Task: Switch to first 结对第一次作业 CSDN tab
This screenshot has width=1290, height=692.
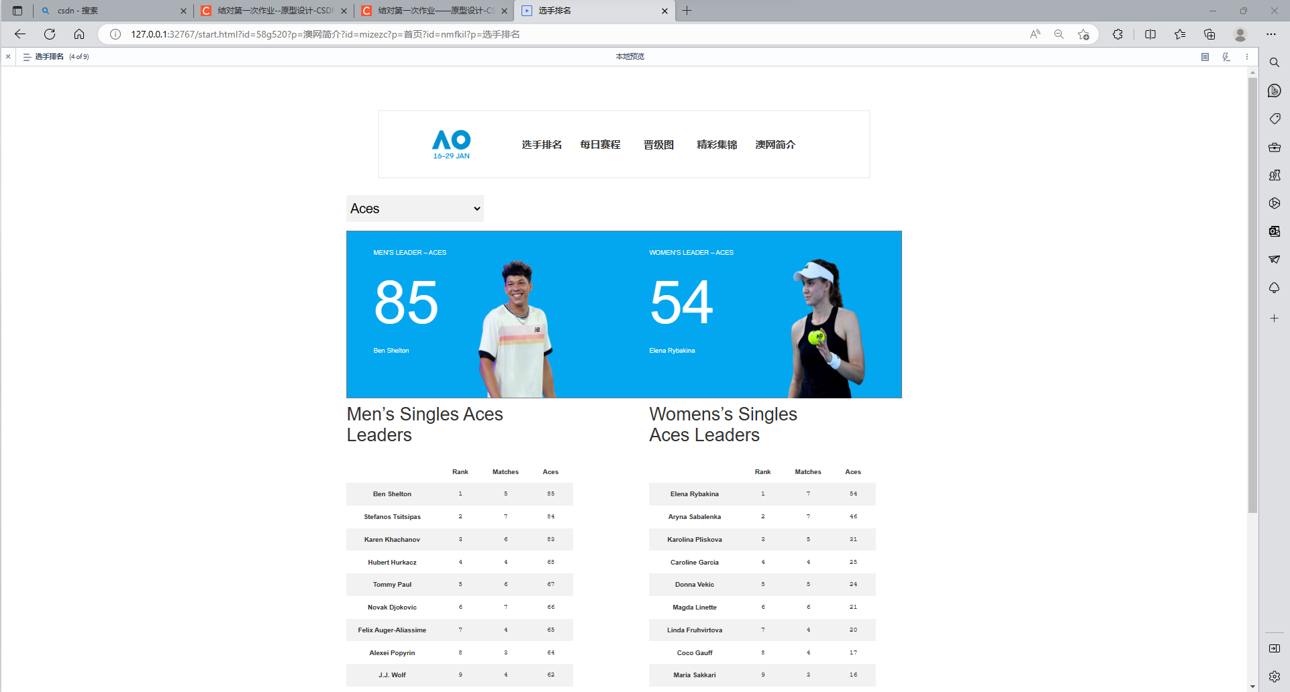Action: pyautogui.click(x=275, y=11)
